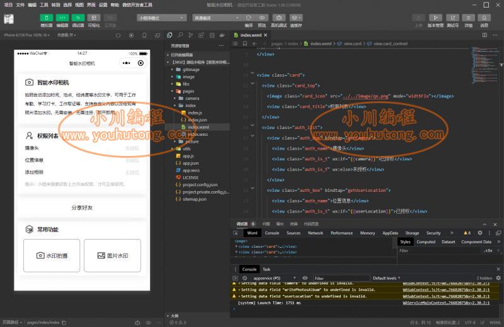Image resolution: width=504 pixels, height=327 pixels.
Task: Open project.config.json in file tree
Action: pyautogui.click(x=200, y=184)
